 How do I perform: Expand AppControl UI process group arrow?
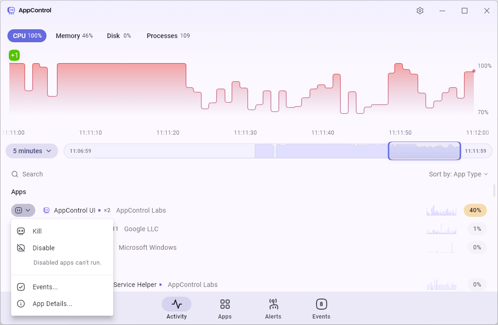pyautogui.click(x=99, y=210)
